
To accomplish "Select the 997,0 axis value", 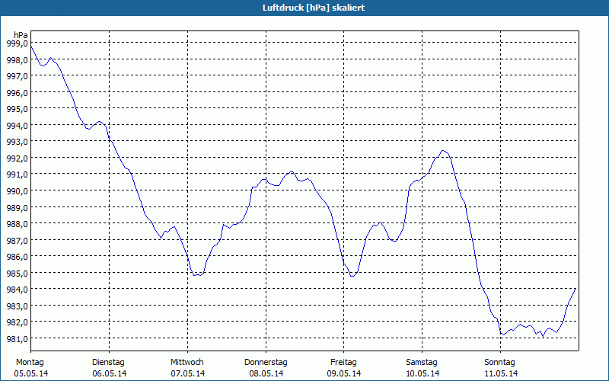I will coord(17,76).
